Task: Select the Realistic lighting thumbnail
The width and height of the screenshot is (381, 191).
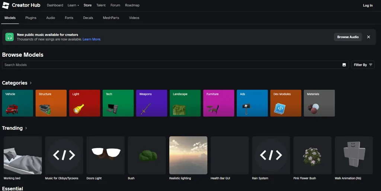Action: click(188, 155)
